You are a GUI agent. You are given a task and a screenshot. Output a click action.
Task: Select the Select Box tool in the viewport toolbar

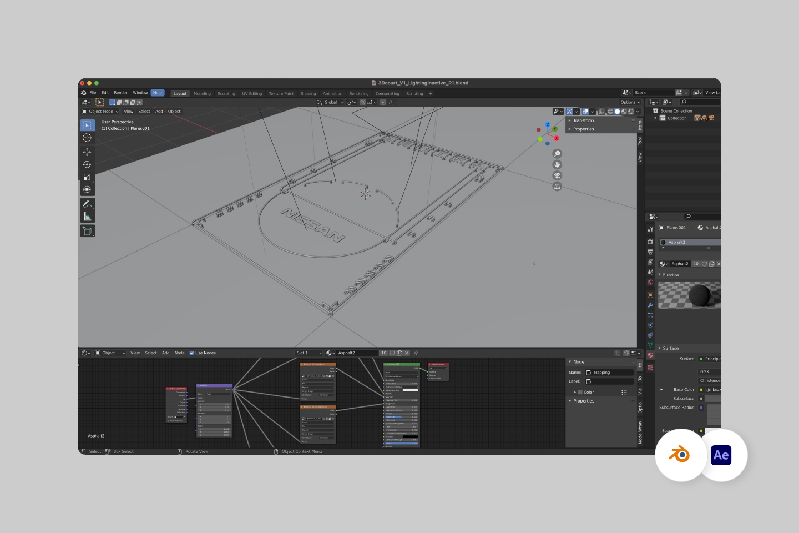pos(87,125)
